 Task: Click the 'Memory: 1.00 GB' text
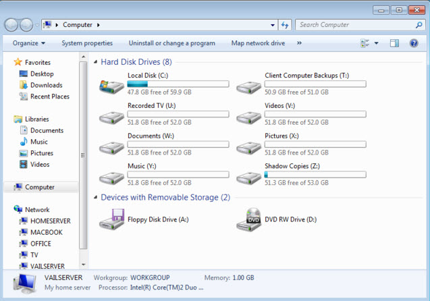[230, 277]
